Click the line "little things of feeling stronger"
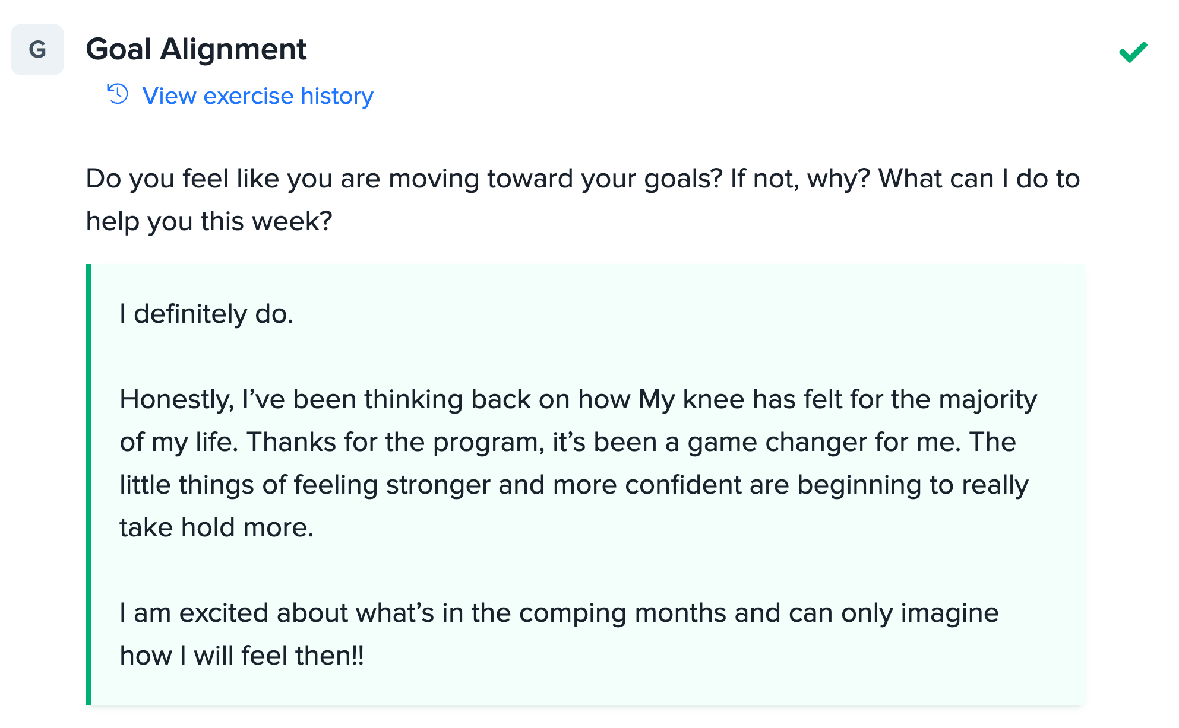 click(x=573, y=485)
